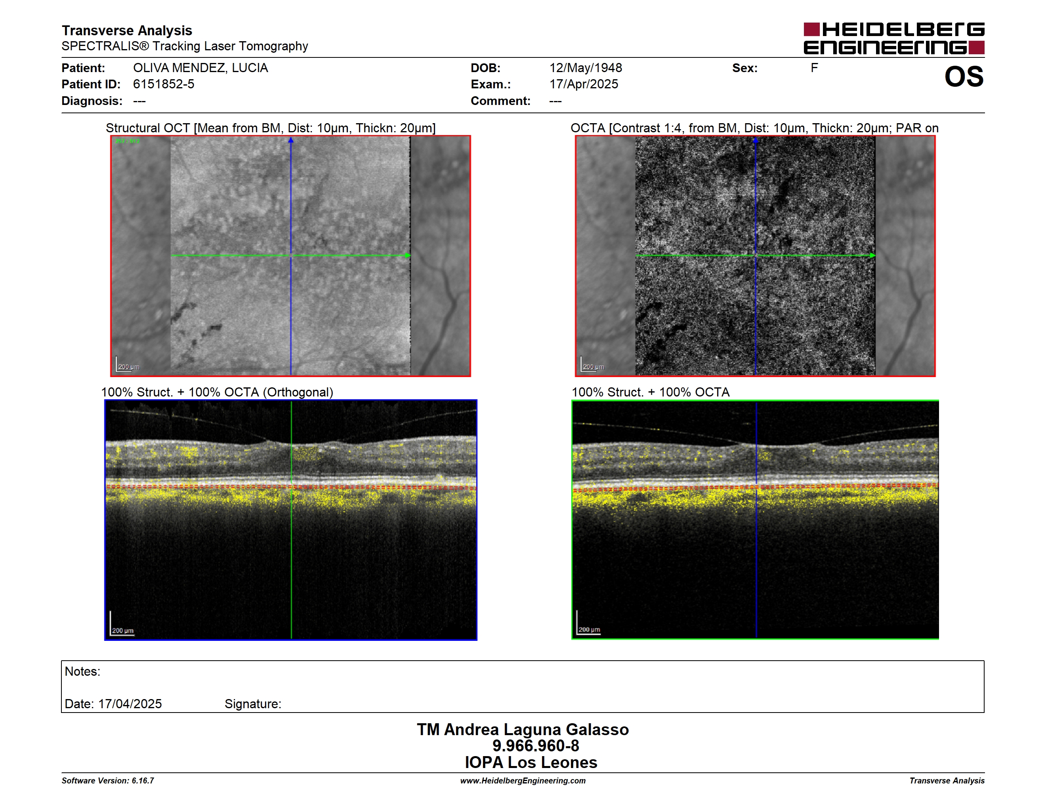Click the 'Transverse Analysis' text in the page footer

947,781
